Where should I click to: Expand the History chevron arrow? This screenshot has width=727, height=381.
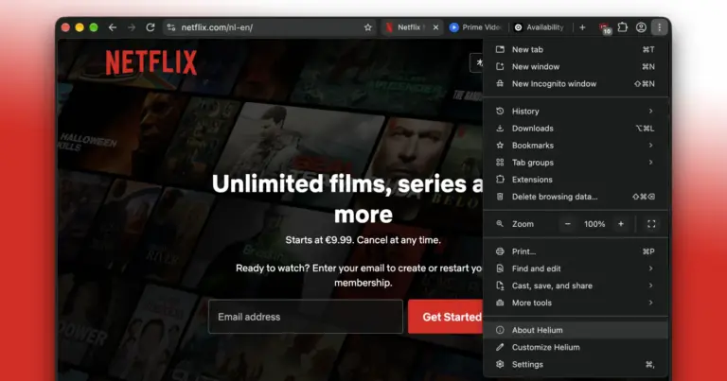651,112
